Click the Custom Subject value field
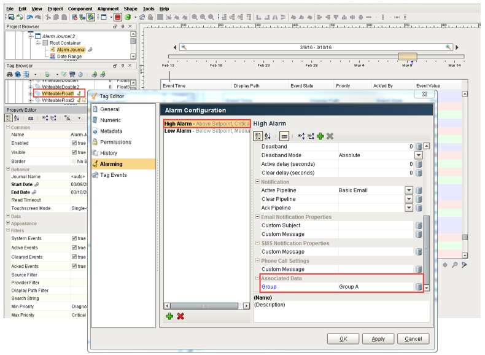Screen dimensions: 485x355 point(376,225)
